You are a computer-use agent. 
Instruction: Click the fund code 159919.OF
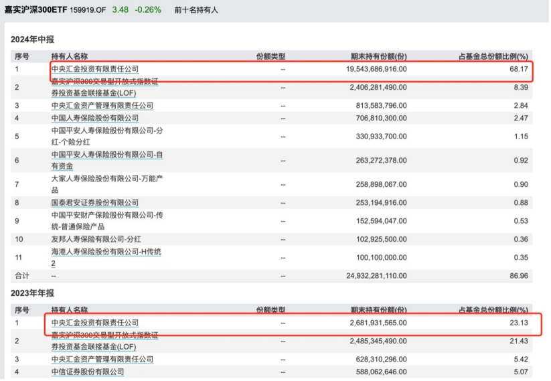pyautogui.click(x=88, y=10)
